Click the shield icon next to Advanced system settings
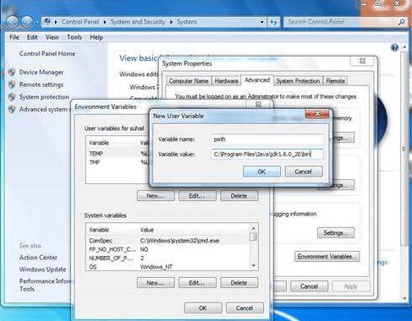Viewport: 412px width, 321px height. point(12,109)
